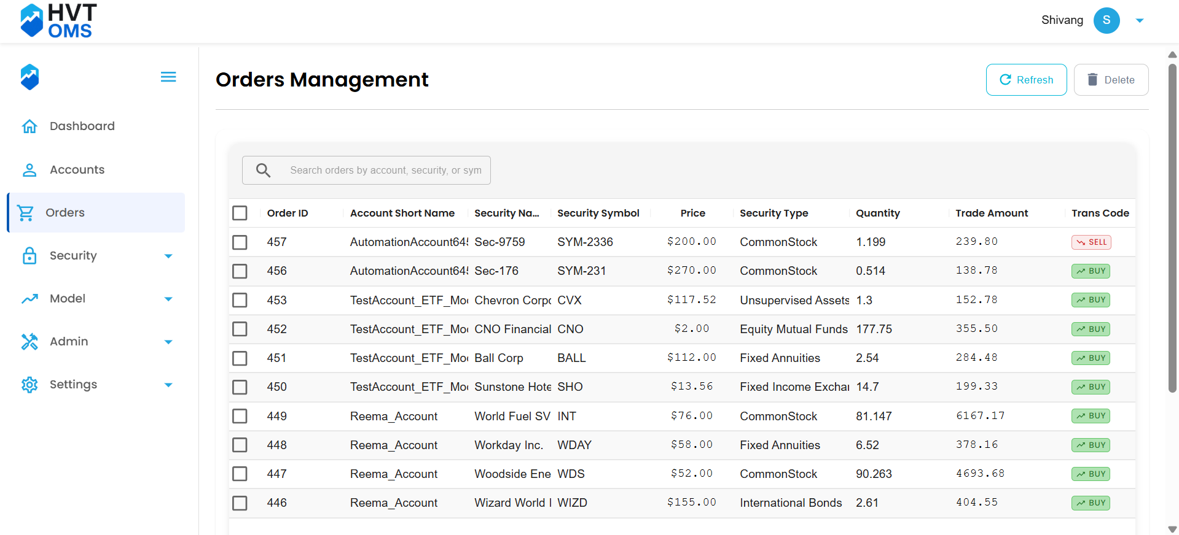
Task: Click the vertical scrollbar thumb
Action: click(x=1172, y=228)
